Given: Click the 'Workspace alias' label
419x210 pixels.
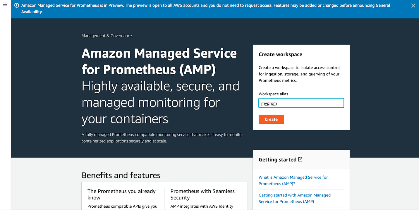Looking at the screenshot, I should (x=273, y=94).
